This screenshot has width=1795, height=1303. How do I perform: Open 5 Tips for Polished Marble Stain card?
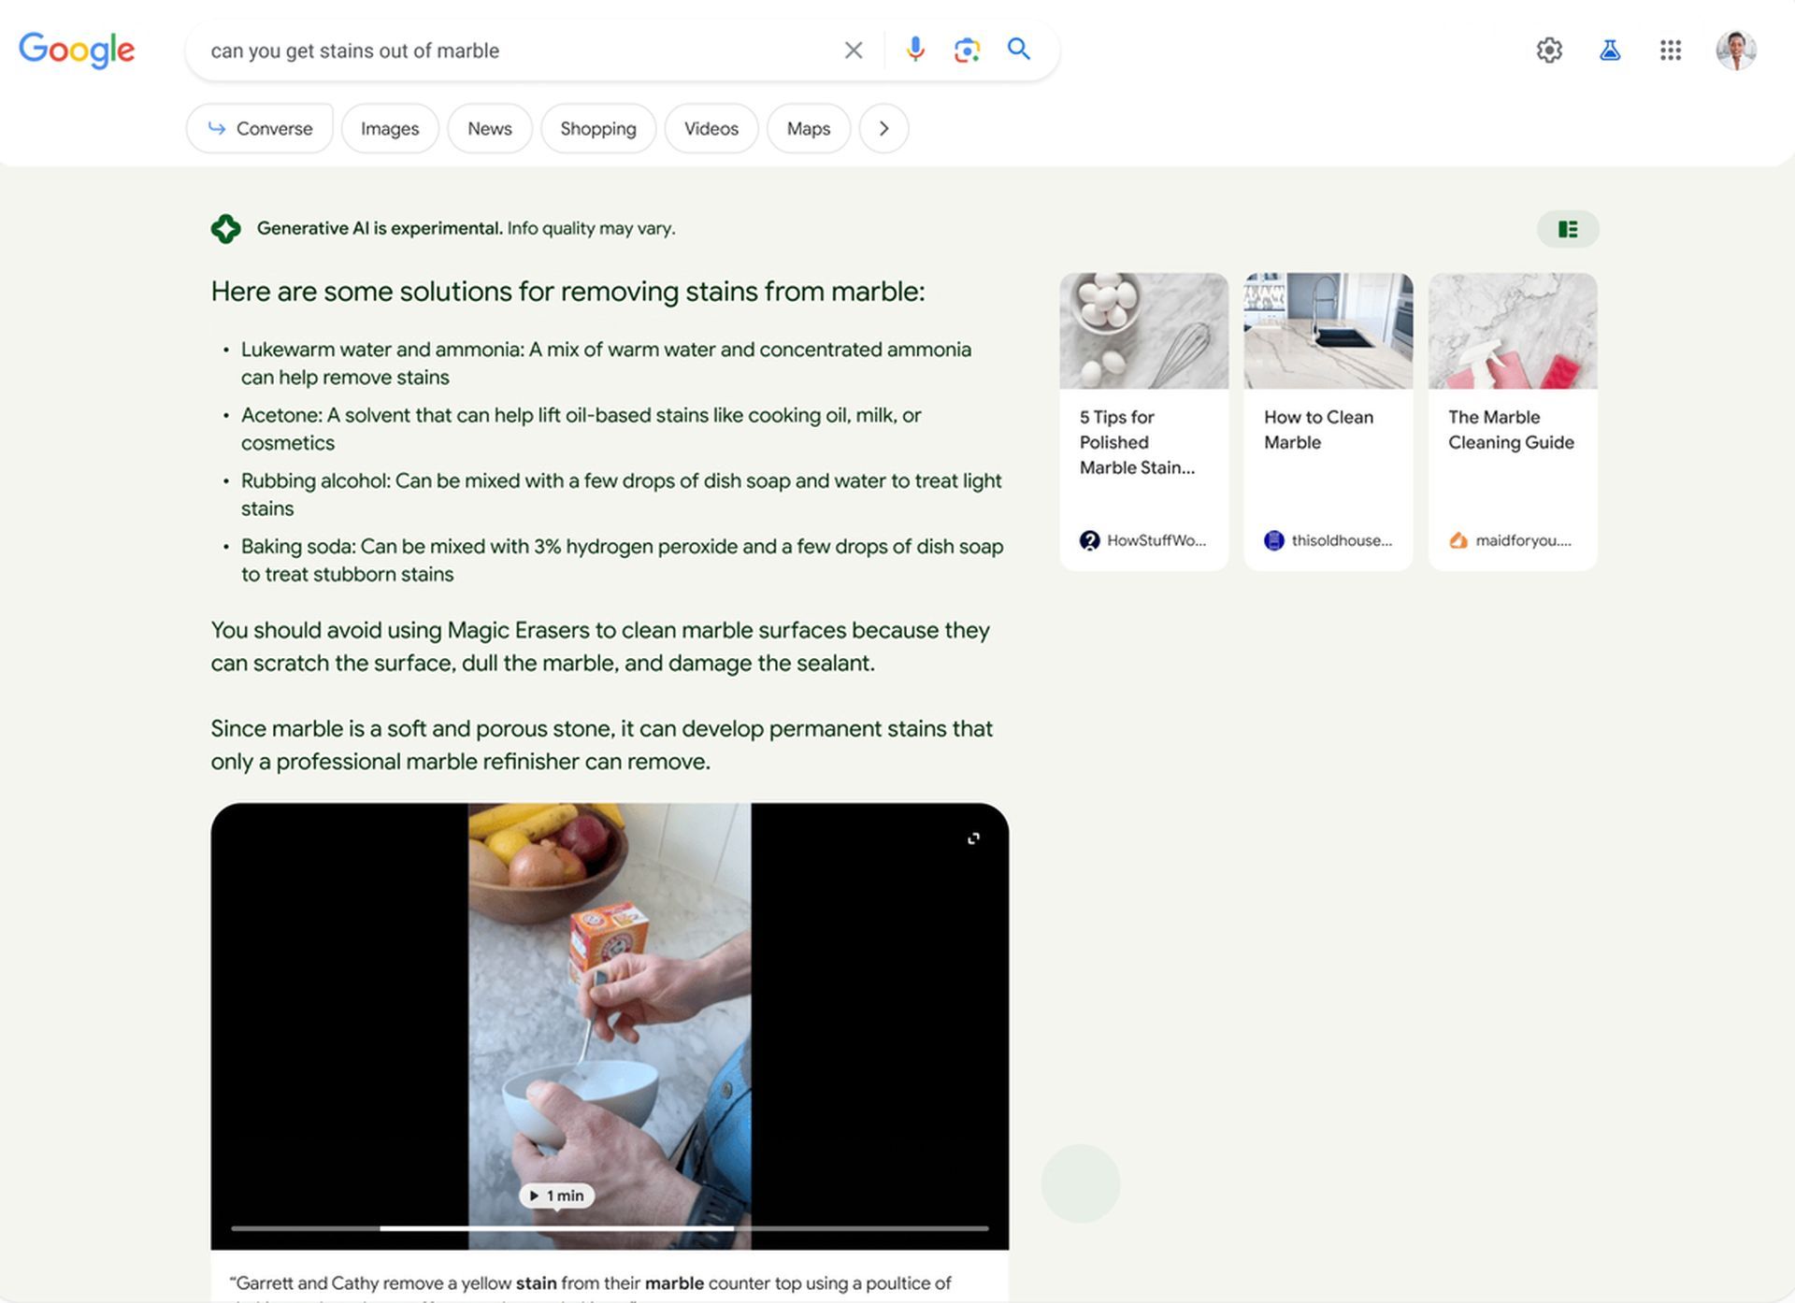1144,422
